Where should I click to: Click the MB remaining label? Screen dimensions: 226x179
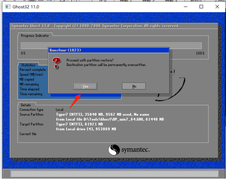click(29, 84)
